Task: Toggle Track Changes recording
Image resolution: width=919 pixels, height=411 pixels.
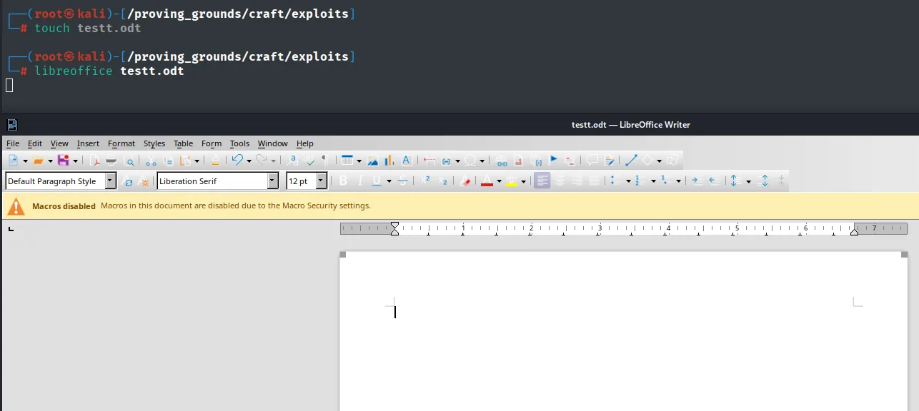Action: [609, 161]
